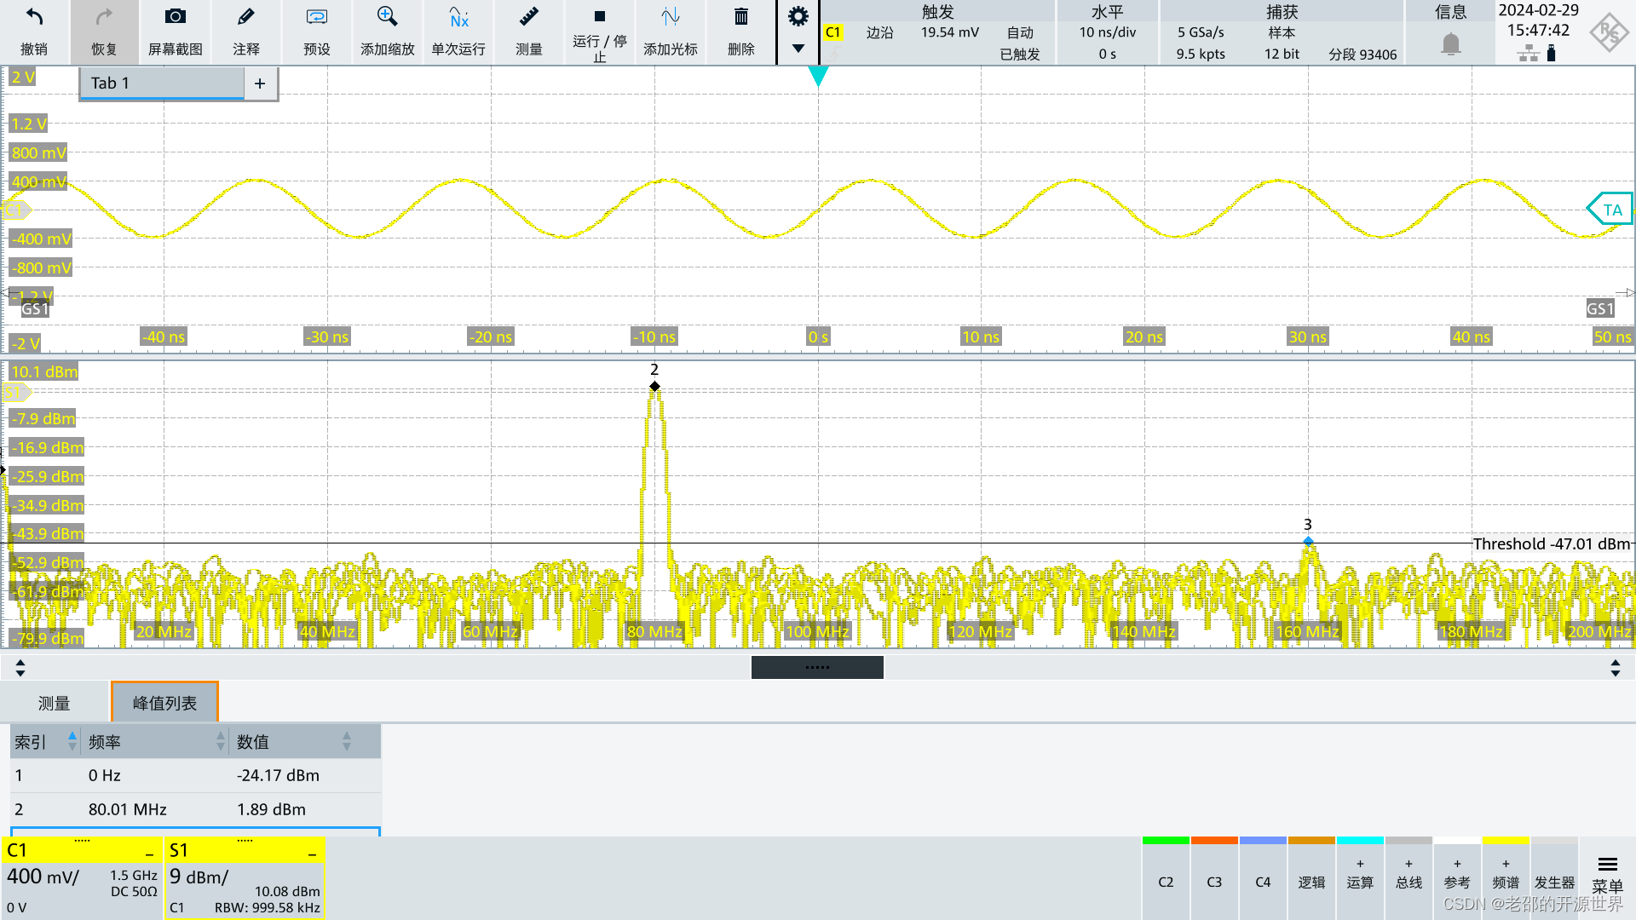This screenshot has height=920, width=1636.
Task: Select the annotation pencil tool
Action: 245,17
